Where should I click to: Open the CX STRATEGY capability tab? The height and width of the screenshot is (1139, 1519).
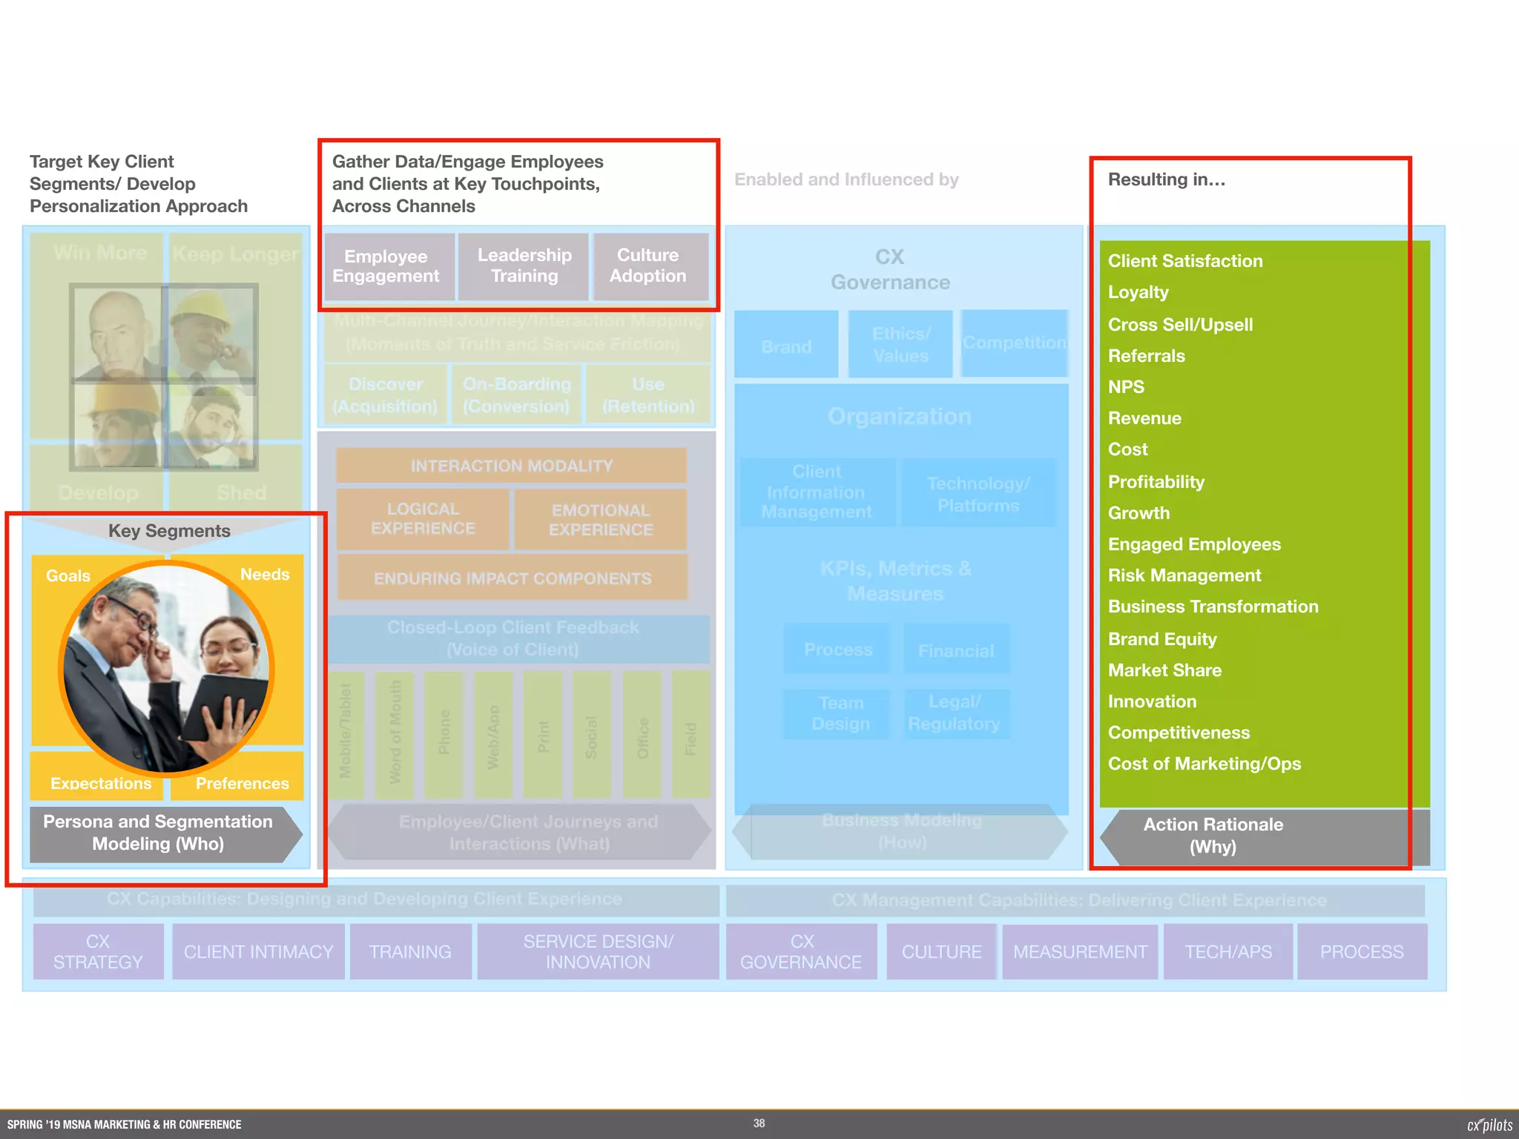(x=98, y=951)
